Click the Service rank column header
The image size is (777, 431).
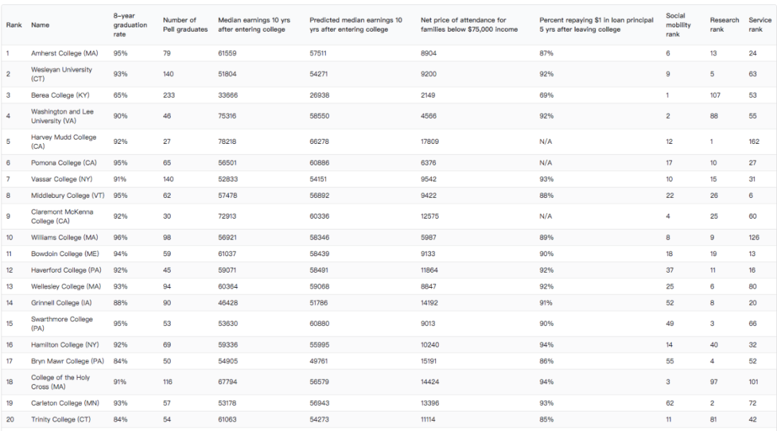click(x=760, y=25)
